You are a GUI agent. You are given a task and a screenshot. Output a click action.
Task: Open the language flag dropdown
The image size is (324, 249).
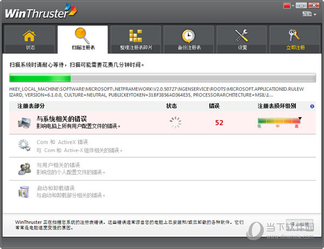(289, 5)
